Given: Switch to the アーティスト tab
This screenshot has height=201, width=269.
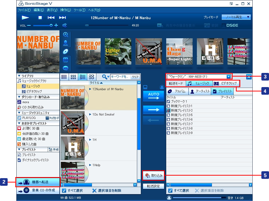Looking at the screenshot, I should pyautogui.click(x=200, y=91).
